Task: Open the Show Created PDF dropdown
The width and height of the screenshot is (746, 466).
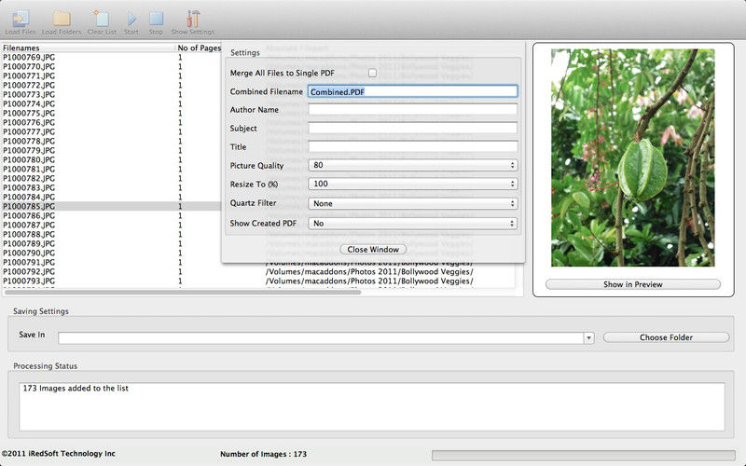Action: [x=412, y=224]
